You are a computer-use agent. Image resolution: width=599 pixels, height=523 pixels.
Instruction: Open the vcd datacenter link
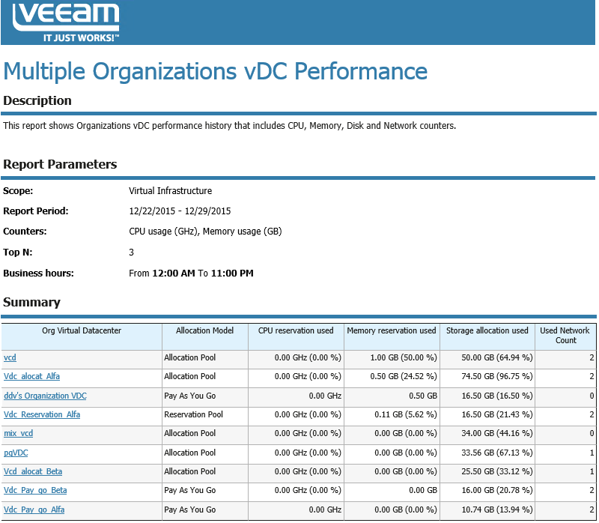pos(10,357)
